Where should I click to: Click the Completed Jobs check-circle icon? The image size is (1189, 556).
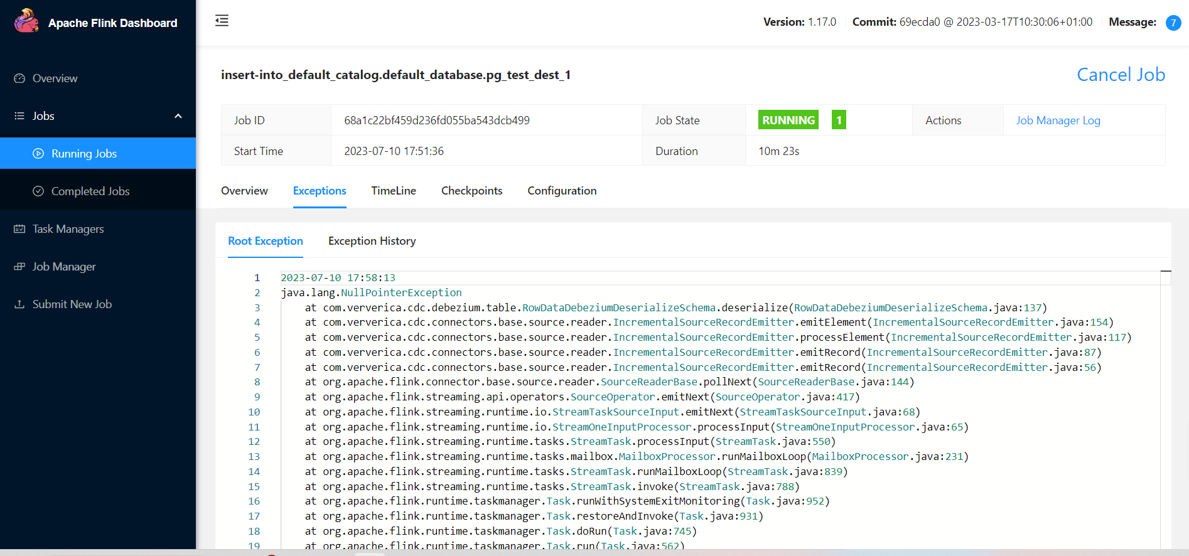click(38, 191)
